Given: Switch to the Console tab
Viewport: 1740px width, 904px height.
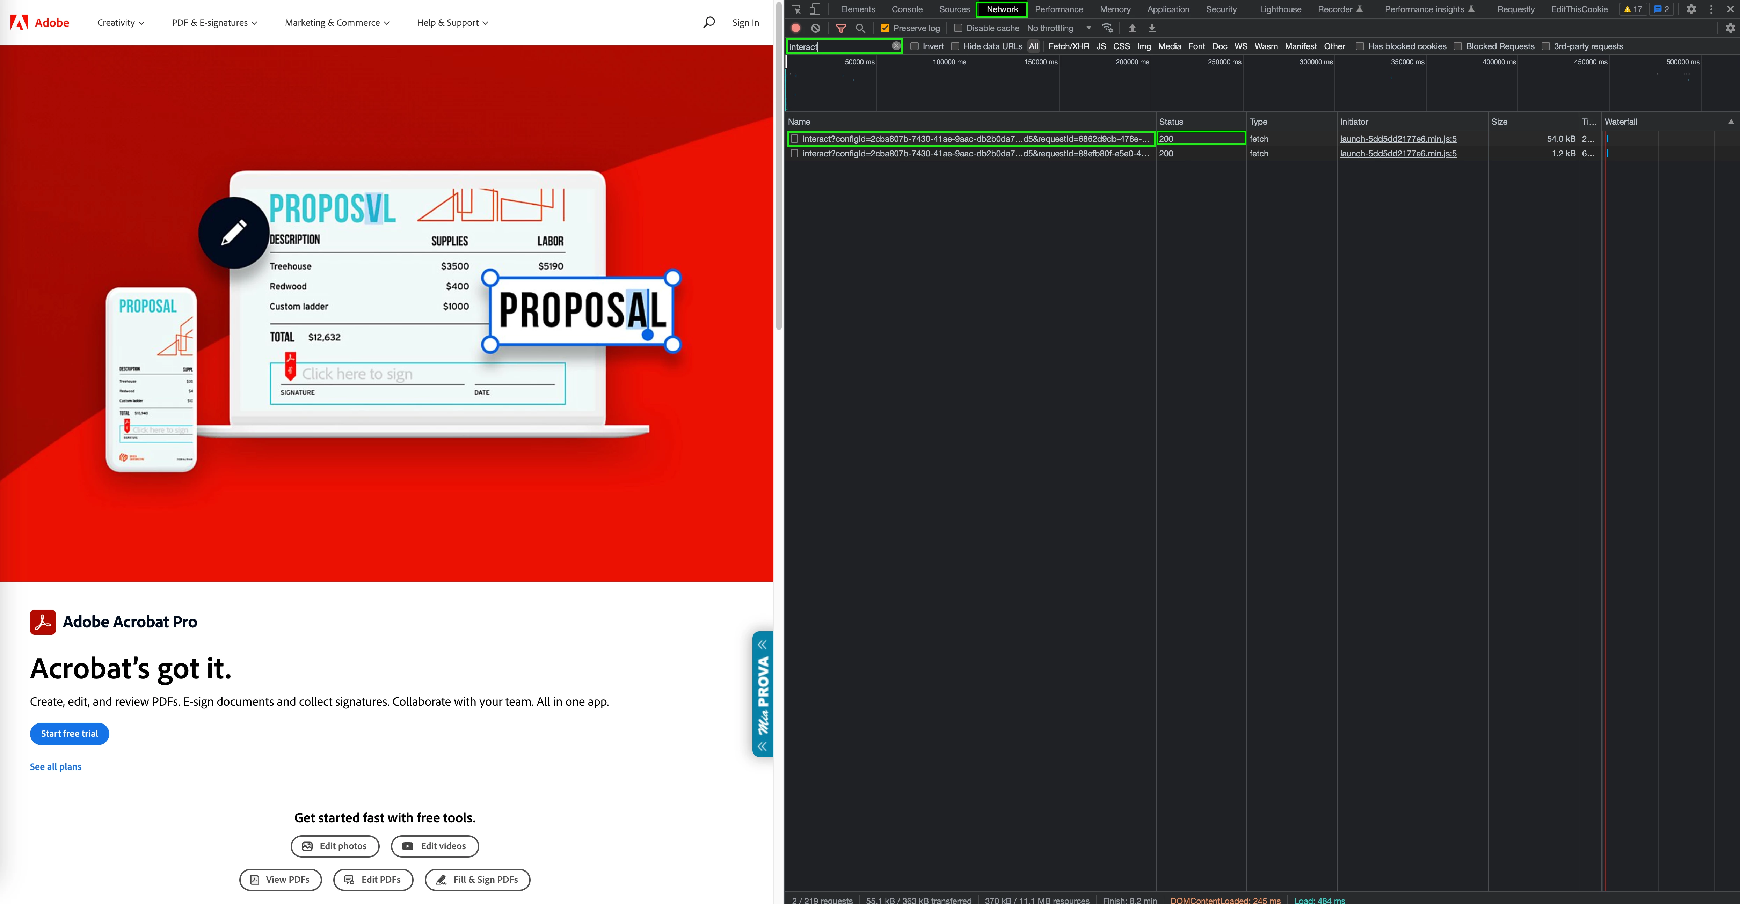Looking at the screenshot, I should pos(907,9).
